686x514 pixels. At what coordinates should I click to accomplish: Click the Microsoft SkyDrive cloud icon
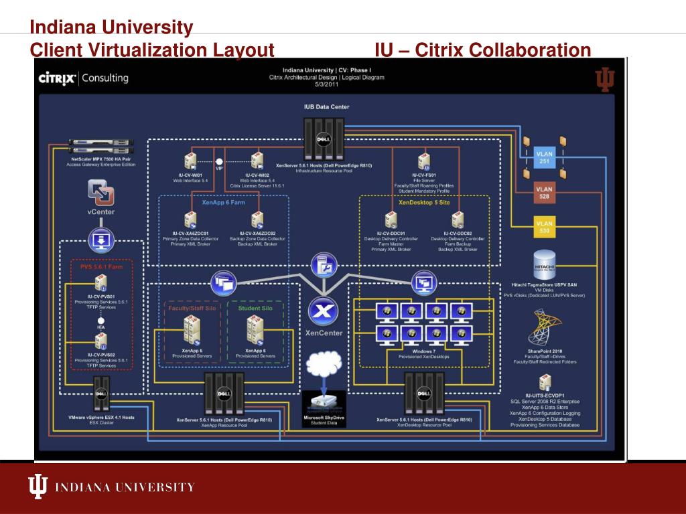coord(324,363)
